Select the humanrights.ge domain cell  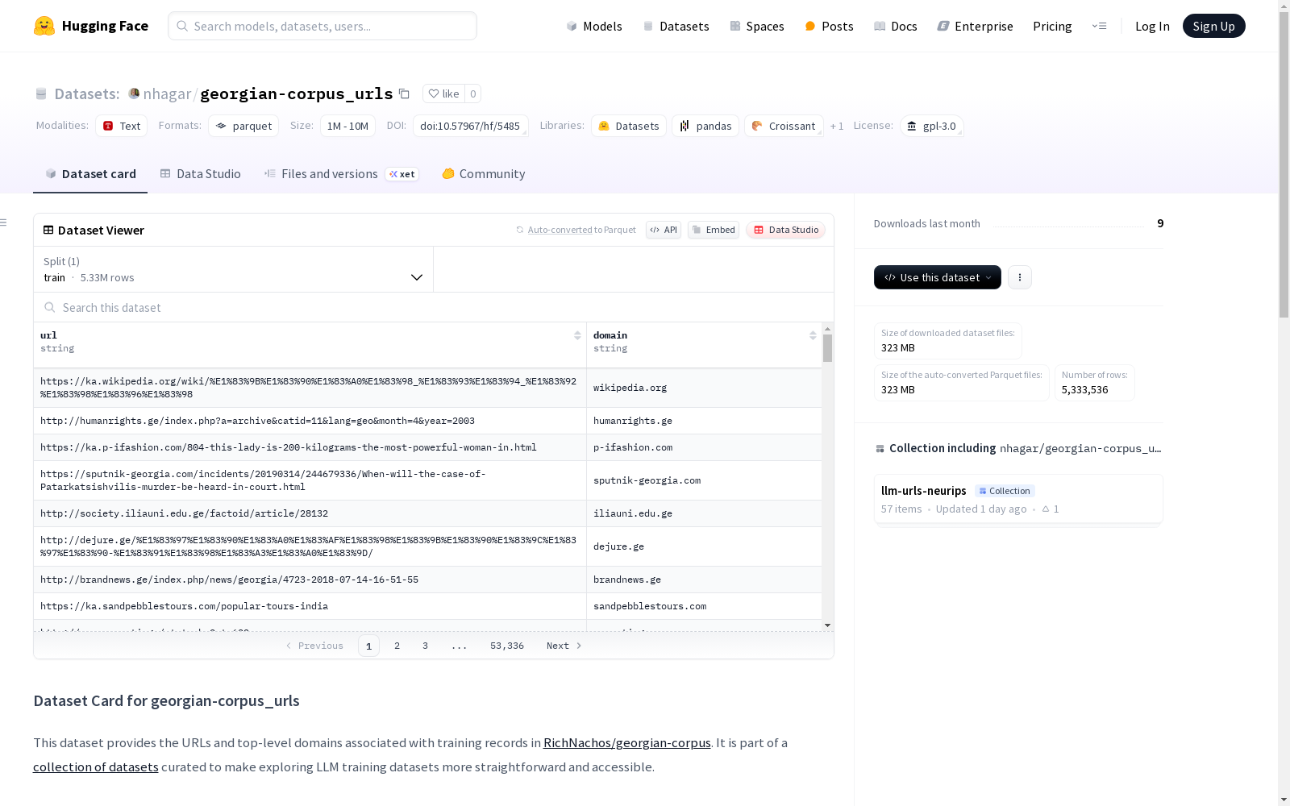click(704, 421)
